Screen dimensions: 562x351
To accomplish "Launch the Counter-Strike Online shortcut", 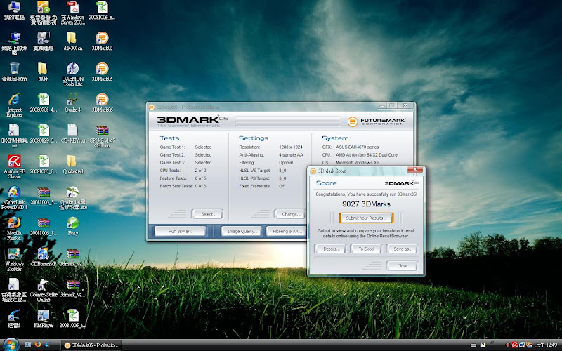I will [x=43, y=285].
